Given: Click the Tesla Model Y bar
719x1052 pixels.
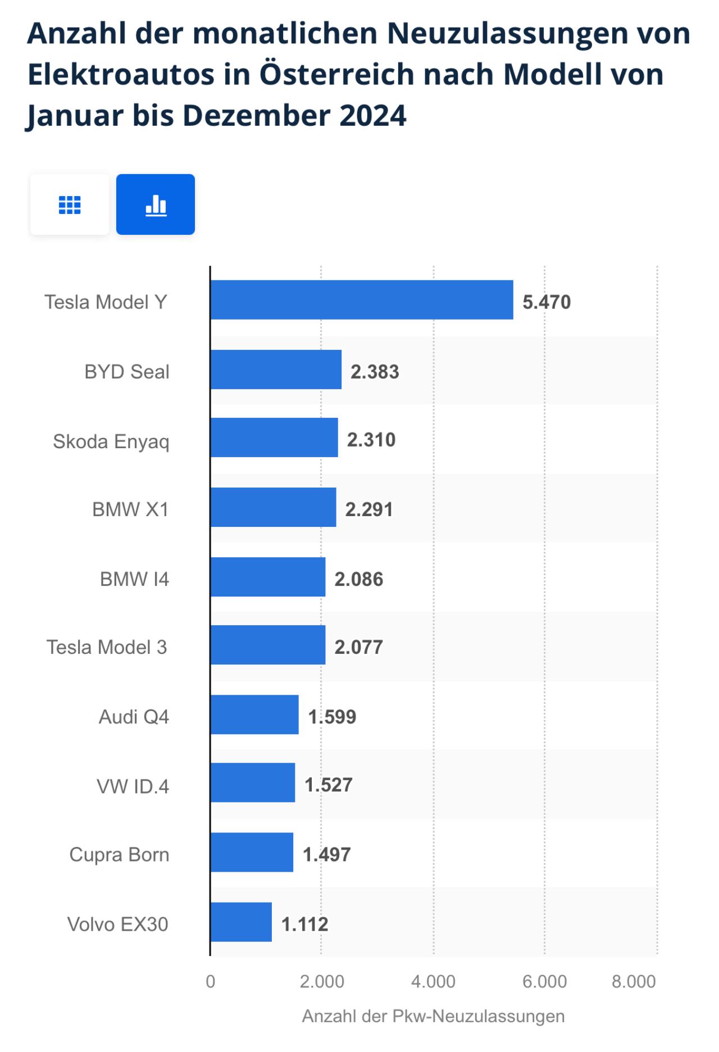Looking at the screenshot, I should coord(361,300).
